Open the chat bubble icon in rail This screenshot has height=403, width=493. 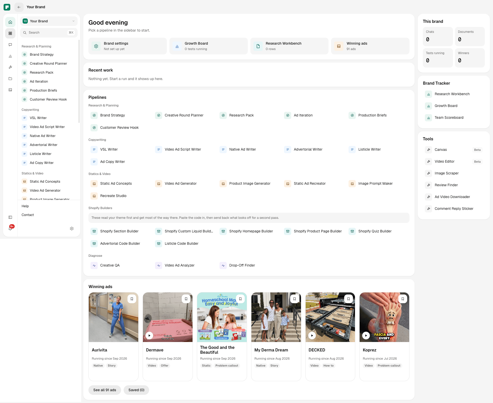click(x=10, y=45)
